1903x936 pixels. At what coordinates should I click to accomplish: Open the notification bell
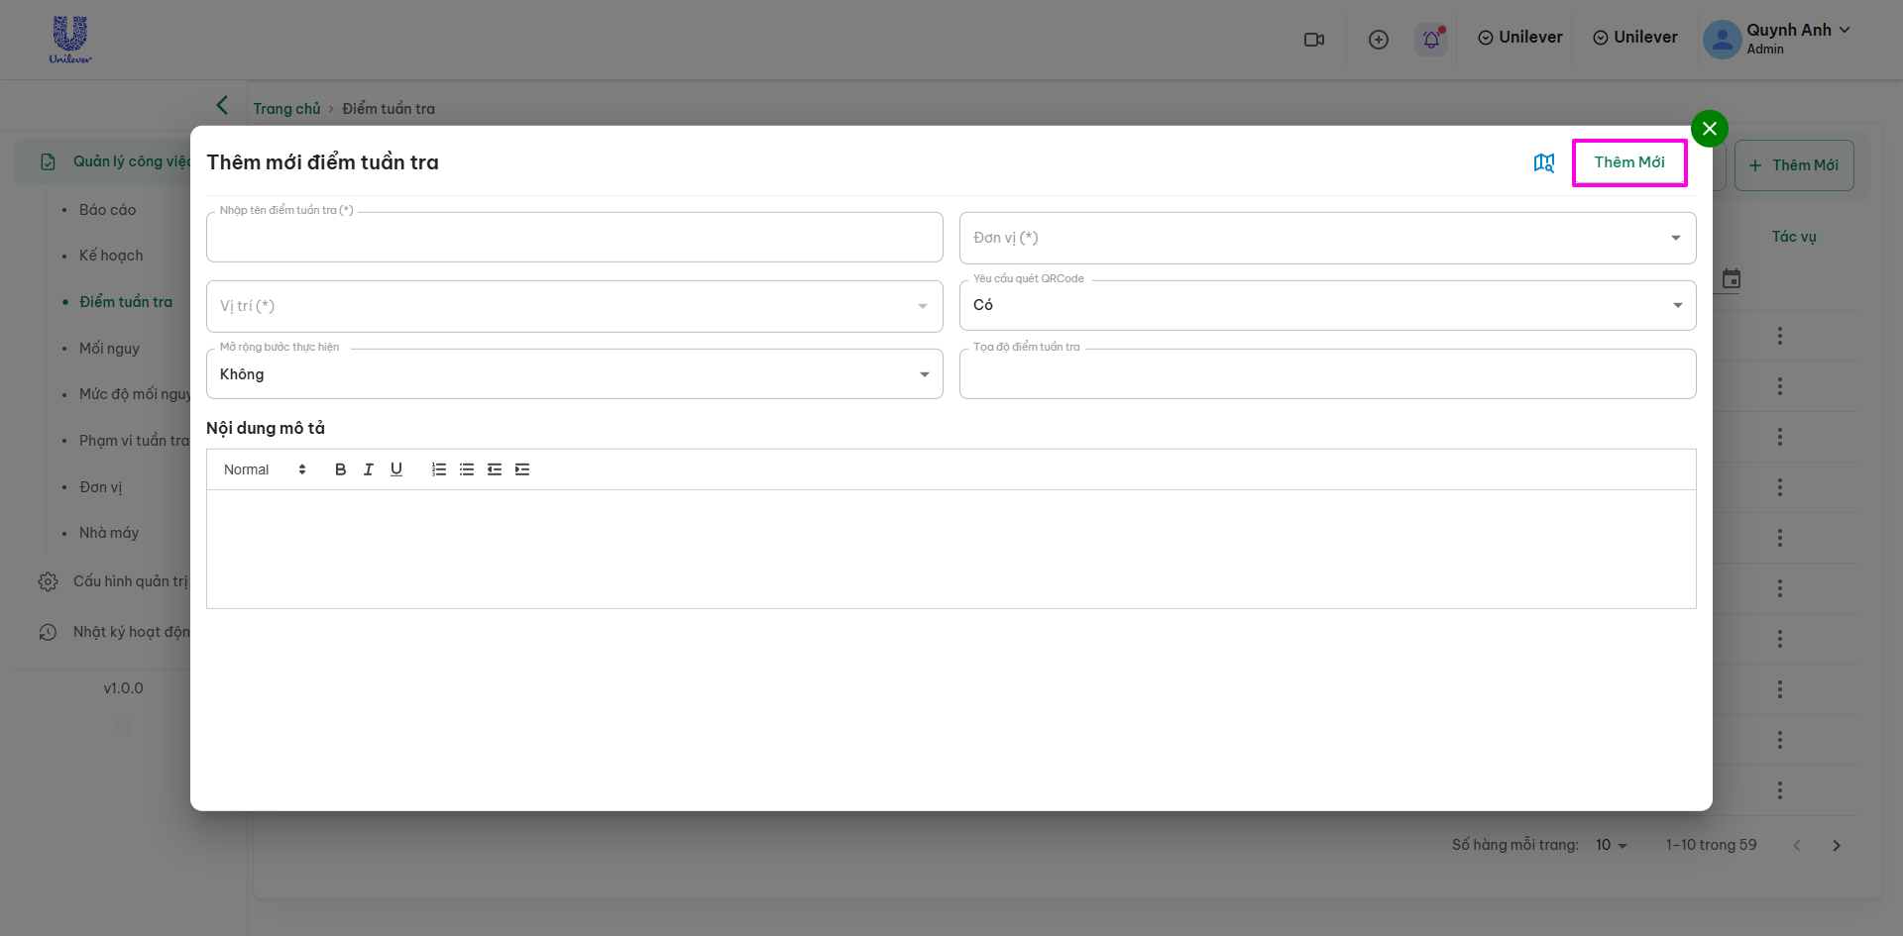pyautogui.click(x=1430, y=40)
